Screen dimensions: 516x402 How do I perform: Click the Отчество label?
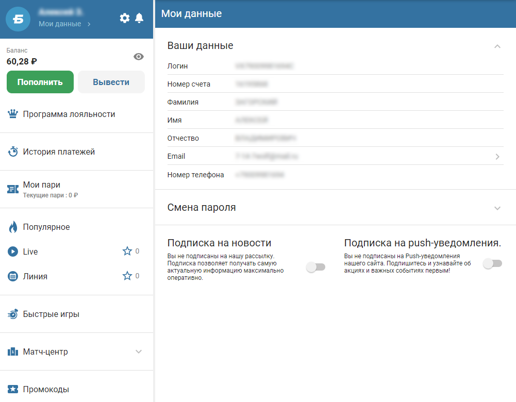click(183, 138)
